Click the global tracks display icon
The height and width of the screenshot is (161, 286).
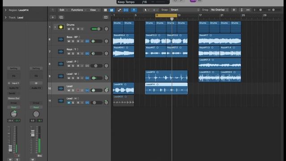(x=106, y=17)
